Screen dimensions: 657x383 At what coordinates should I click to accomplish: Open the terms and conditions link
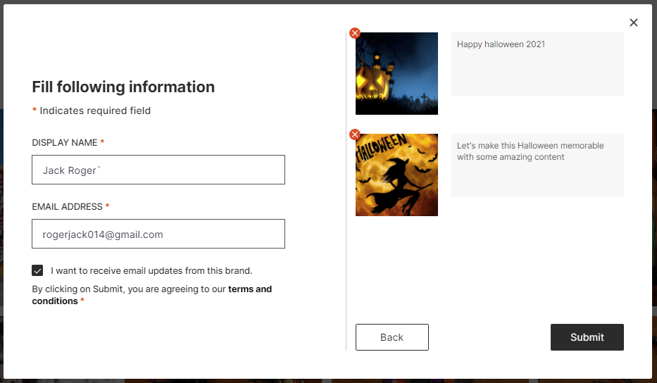pos(249,289)
